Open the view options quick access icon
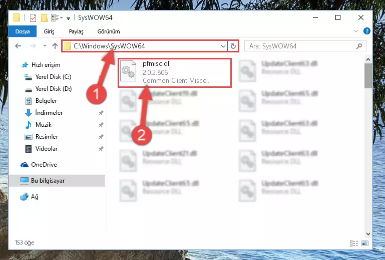The image size is (385, 260). pyautogui.click(x=57, y=17)
